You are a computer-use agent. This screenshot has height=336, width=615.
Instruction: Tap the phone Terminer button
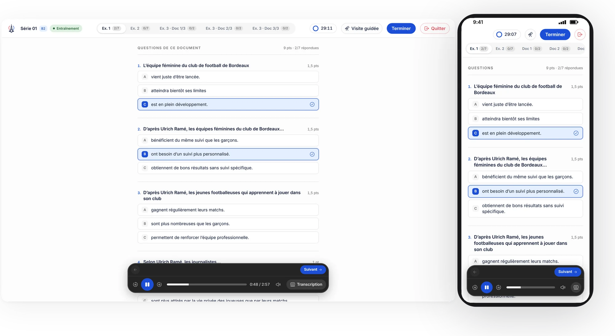pos(555,34)
